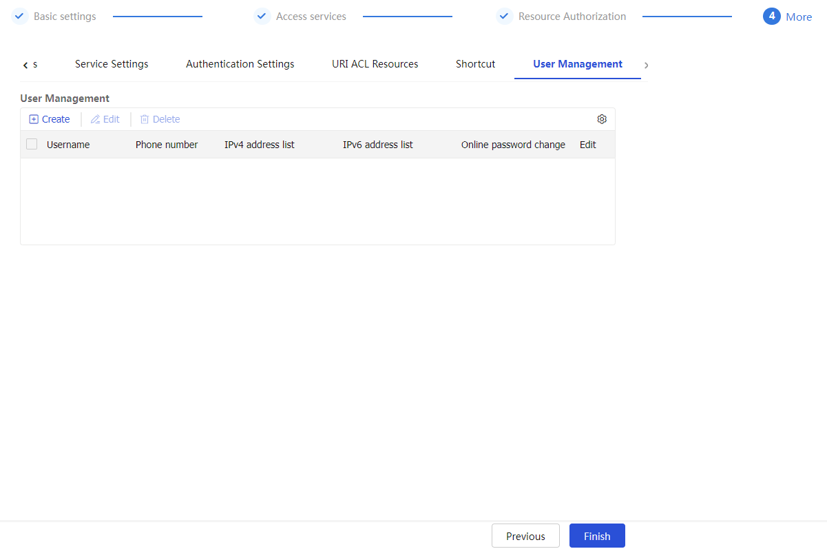Click the Basic settings step checkmark
Screen dimensions: 827x549
(x=19, y=16)
